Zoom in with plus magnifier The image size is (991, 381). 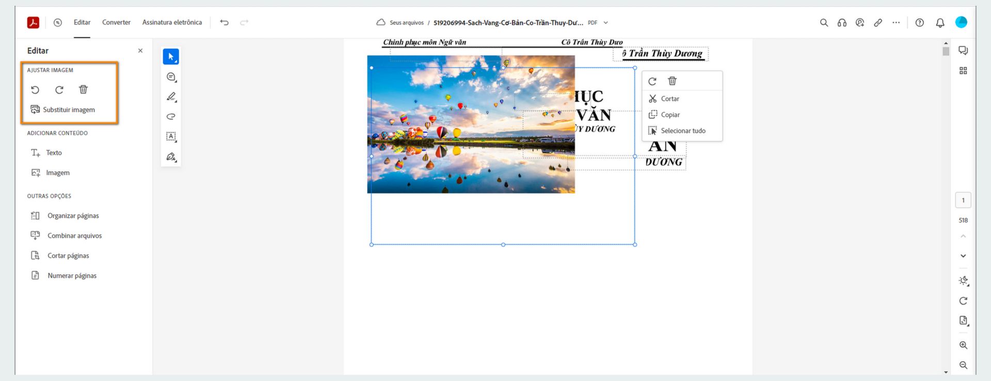(963, 345)
